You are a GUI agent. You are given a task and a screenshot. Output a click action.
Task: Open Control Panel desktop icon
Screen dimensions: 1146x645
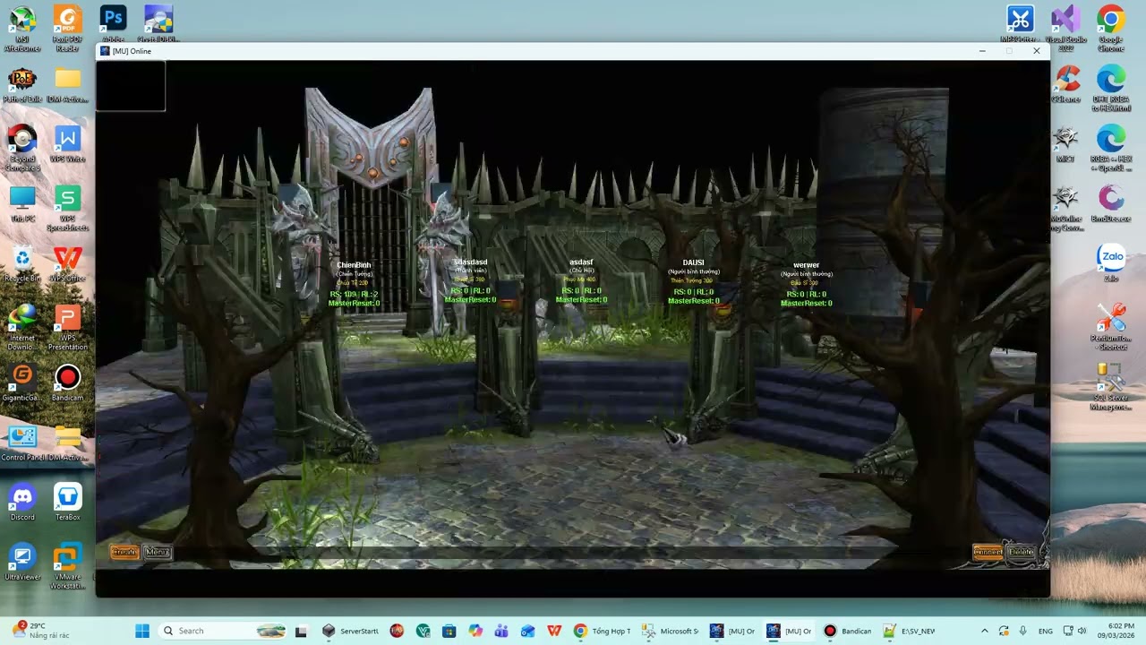[x=22, y=443]
